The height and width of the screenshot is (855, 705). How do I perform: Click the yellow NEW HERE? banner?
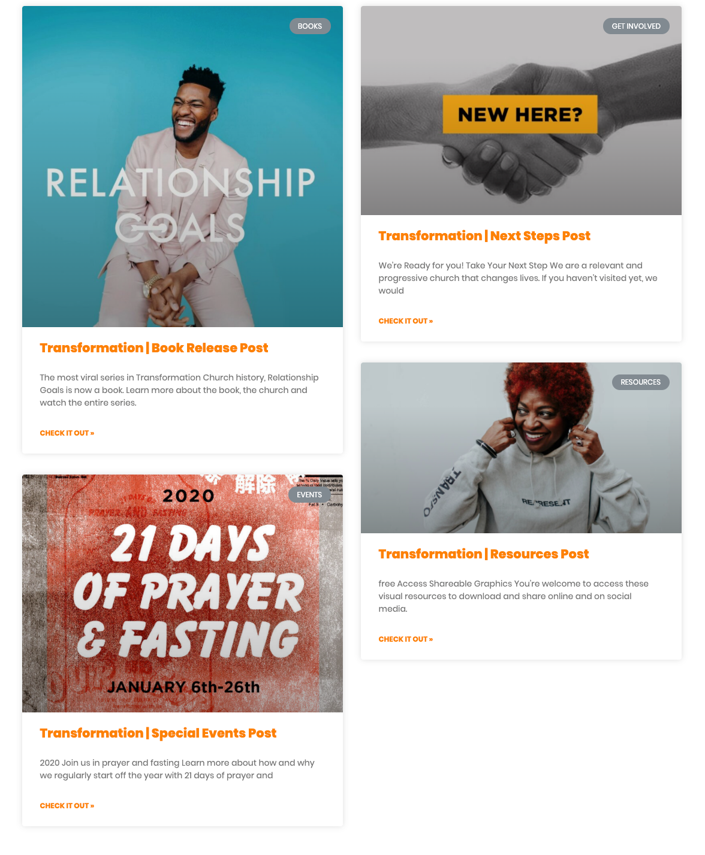pyautogui.click(x=520, y=114)
